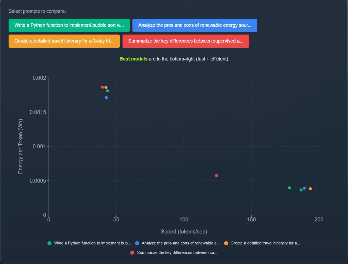The image size is (348, 264).
Task: Toggle the "Create a detailed travel itinerary" prompt button
Action: click(64, 41)
